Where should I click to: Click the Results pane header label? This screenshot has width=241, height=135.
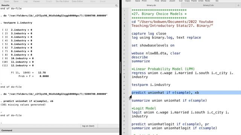5,5
